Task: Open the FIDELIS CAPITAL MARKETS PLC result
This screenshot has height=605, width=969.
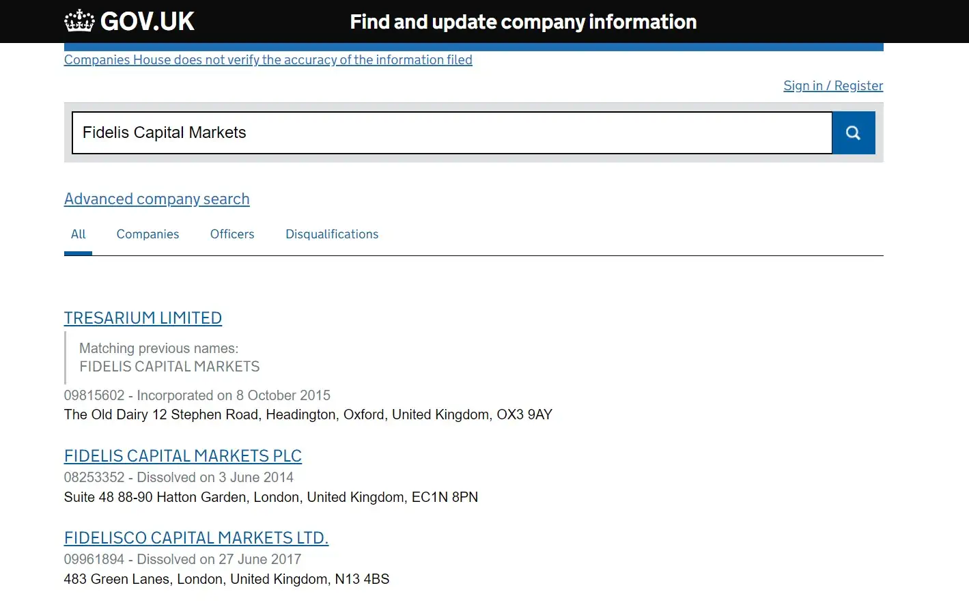Action: (x=183, y=456)
